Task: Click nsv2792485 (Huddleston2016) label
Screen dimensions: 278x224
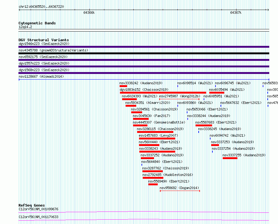Action: point(168,175)
